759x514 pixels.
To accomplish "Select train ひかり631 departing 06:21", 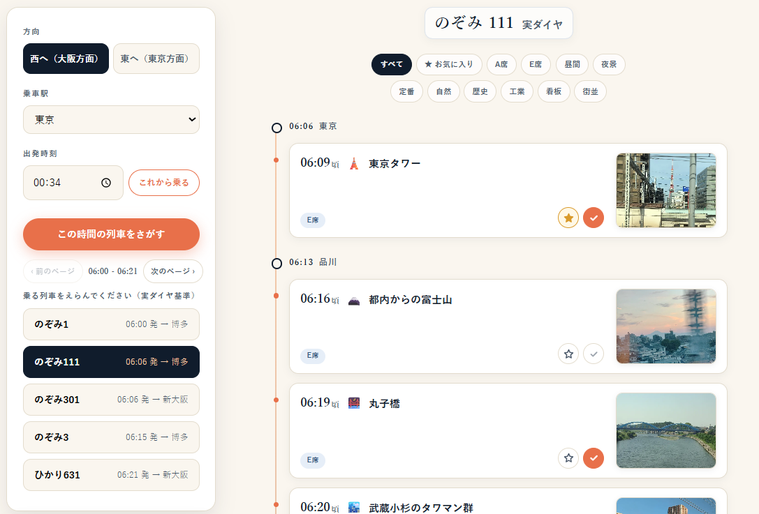I will 111,475.
